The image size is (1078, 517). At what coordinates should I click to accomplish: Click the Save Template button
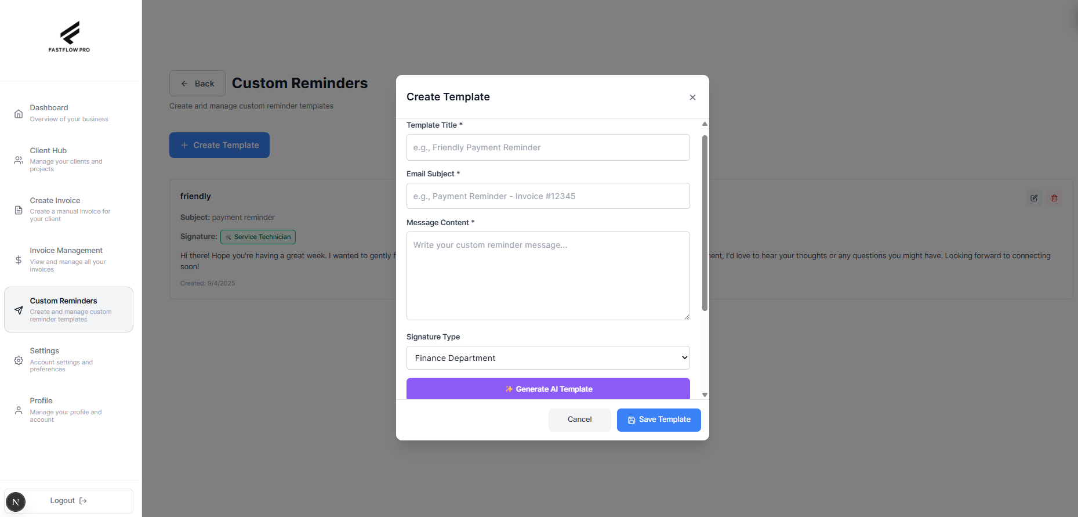[x=658, y=420]
